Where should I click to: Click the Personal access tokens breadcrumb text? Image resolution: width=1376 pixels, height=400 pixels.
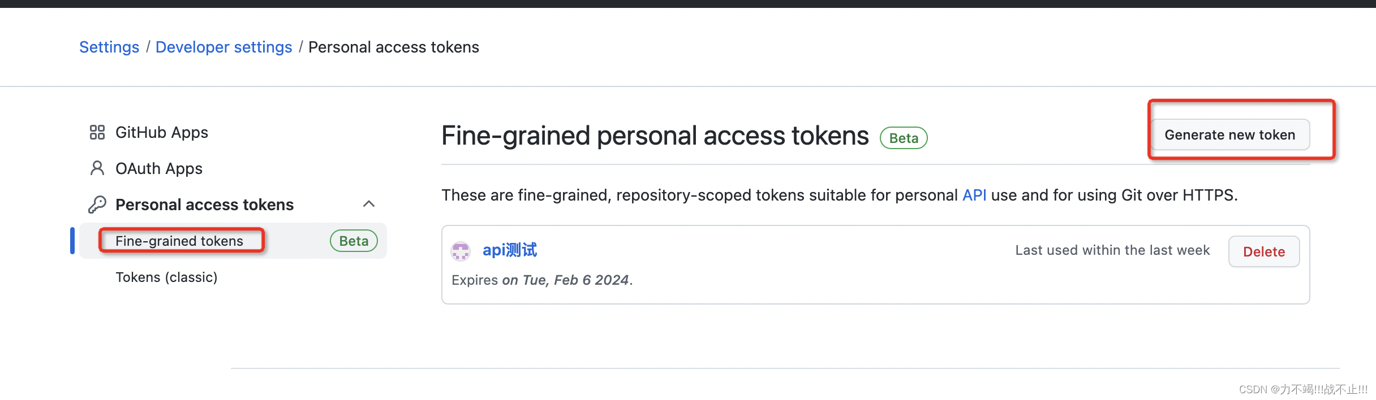tap(394, 47)
